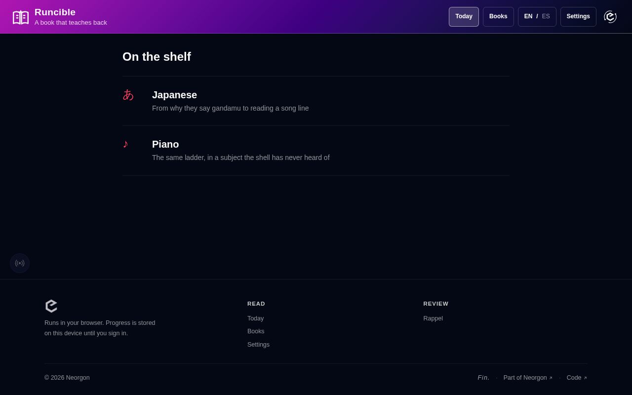Open the Piano book

316,151
